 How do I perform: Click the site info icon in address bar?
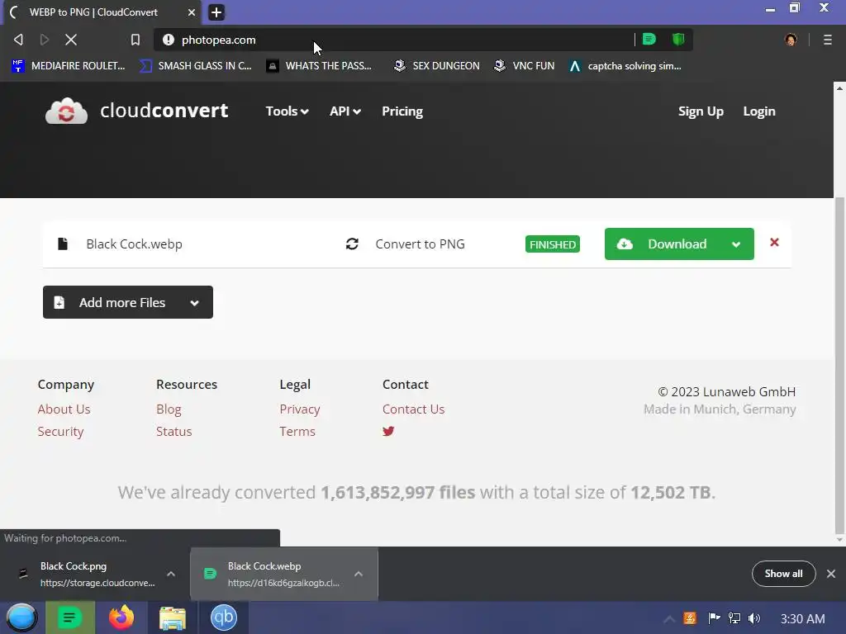tap(169, 40)
